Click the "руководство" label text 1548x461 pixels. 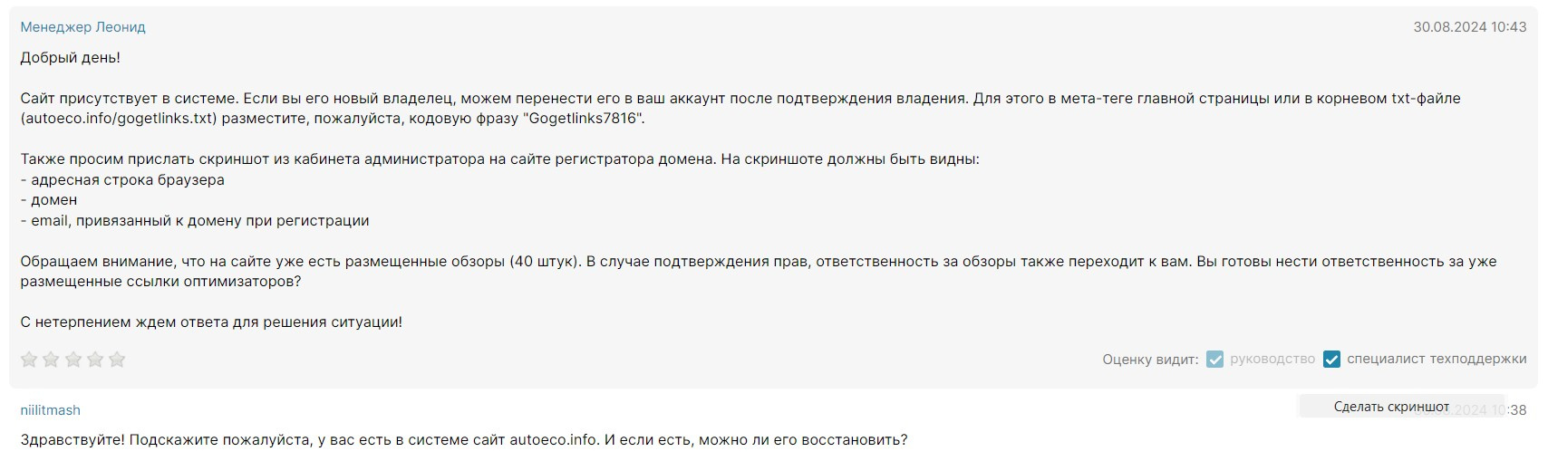[x=1272, y=360]
